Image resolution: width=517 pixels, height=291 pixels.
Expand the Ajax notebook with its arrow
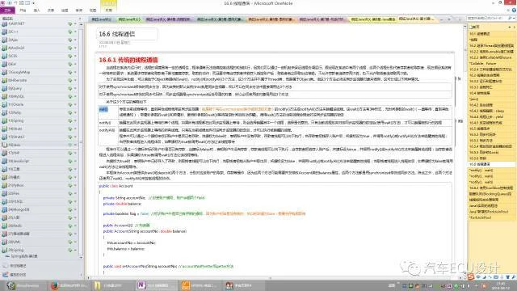75,40
